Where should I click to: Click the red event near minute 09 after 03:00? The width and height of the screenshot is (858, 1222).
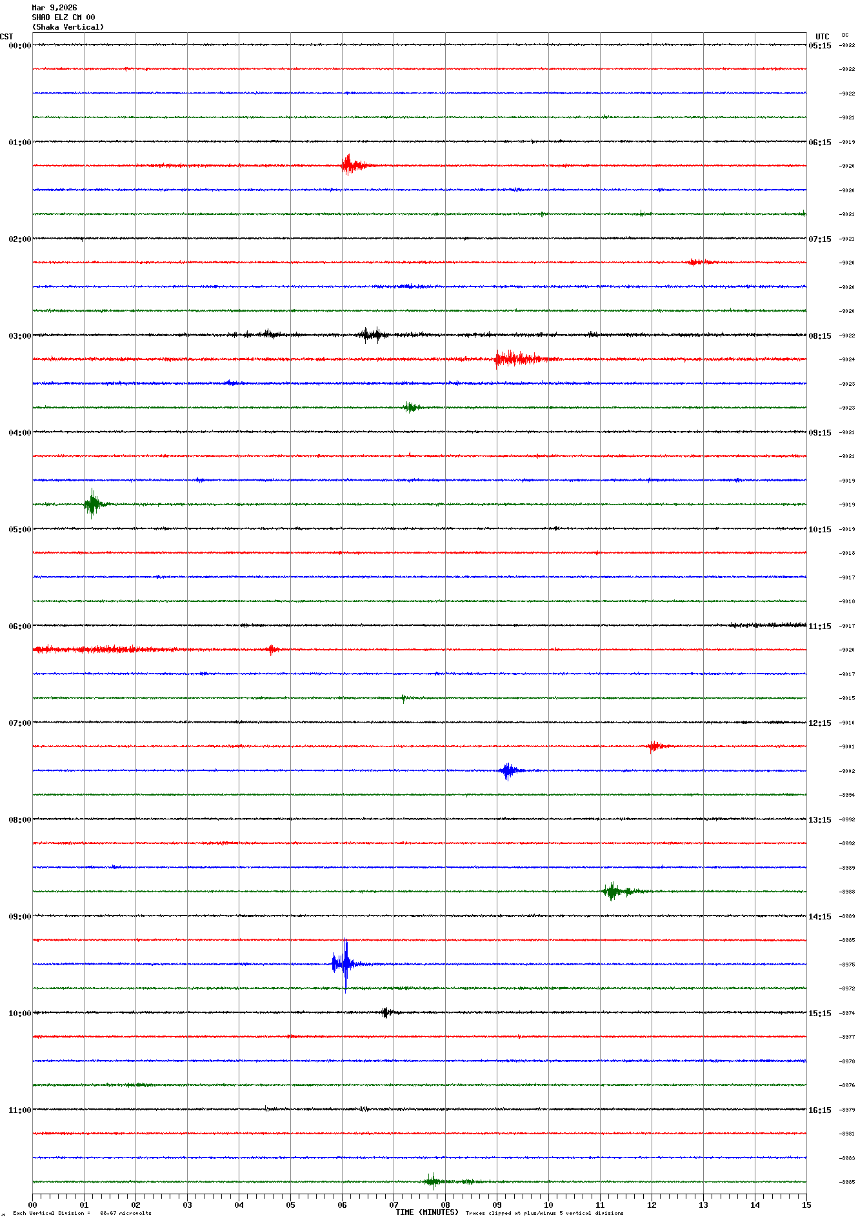516,359
